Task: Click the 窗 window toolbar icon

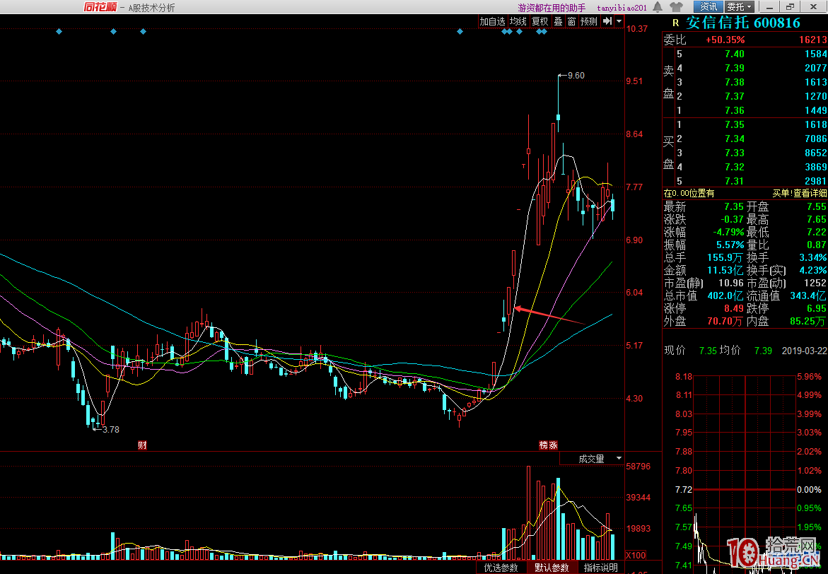Action: point(571,21)
